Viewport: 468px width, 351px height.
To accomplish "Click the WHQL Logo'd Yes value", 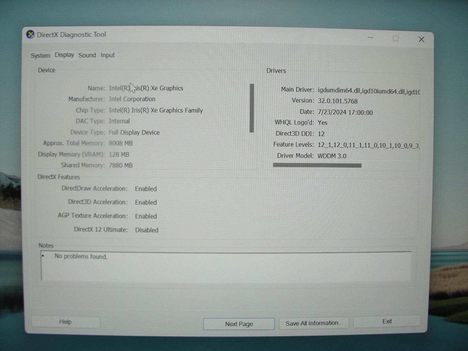I will (x=323, y=123).
